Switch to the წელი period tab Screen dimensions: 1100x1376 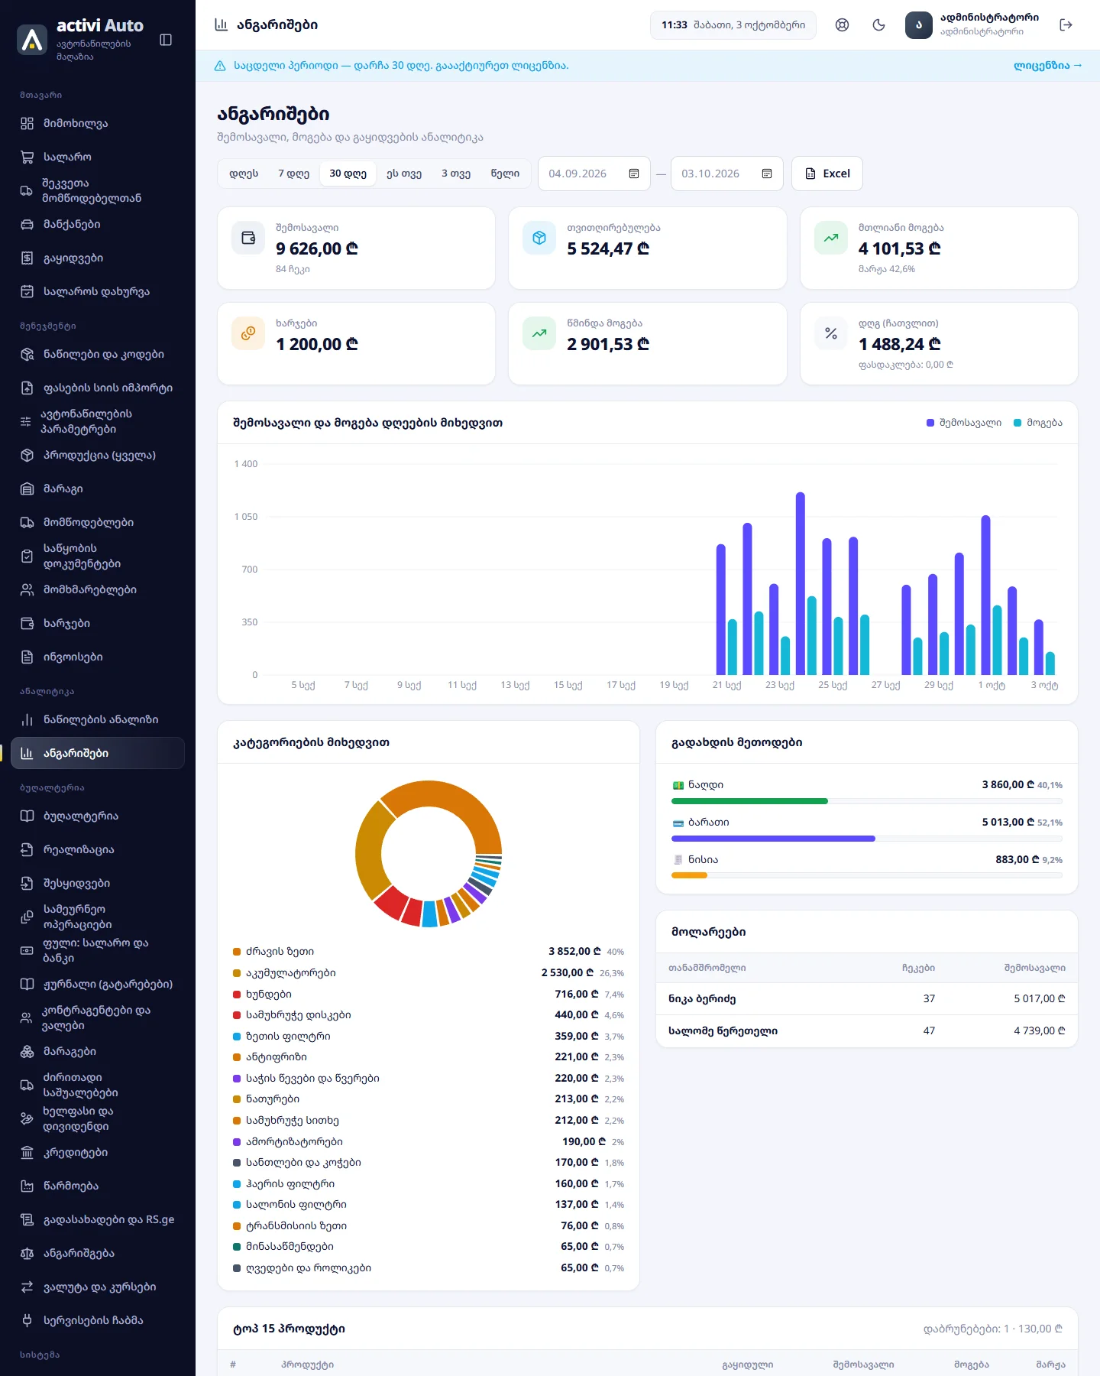(x=505, y=174)
